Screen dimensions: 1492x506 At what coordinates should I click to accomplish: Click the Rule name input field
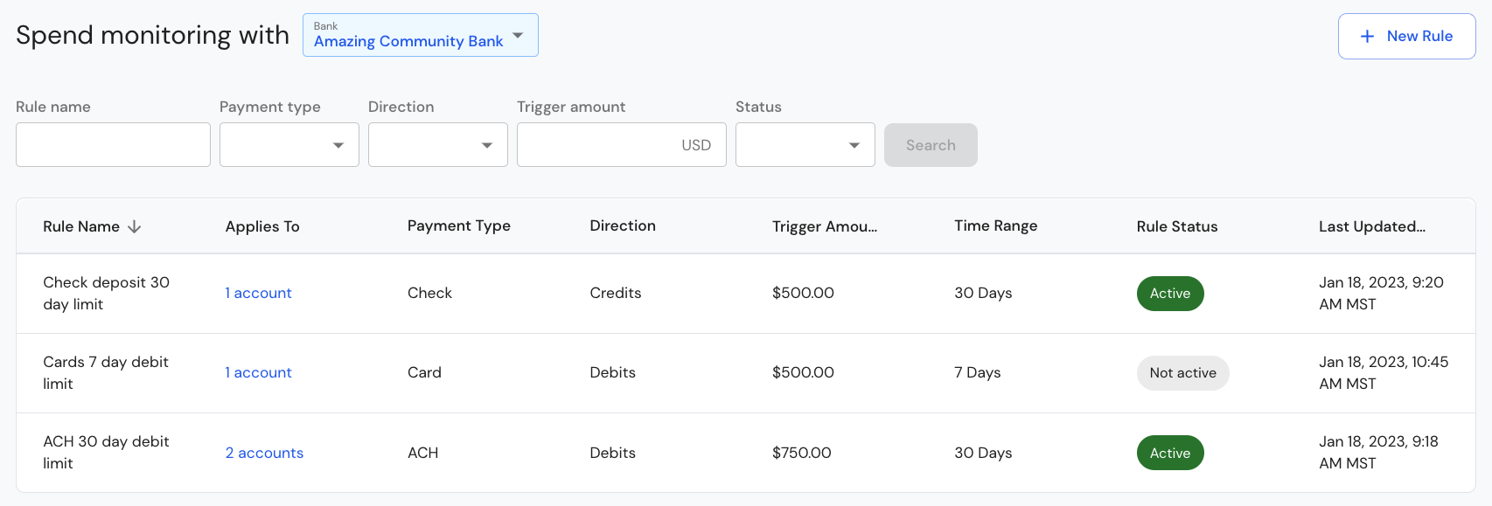coord(113,144)
